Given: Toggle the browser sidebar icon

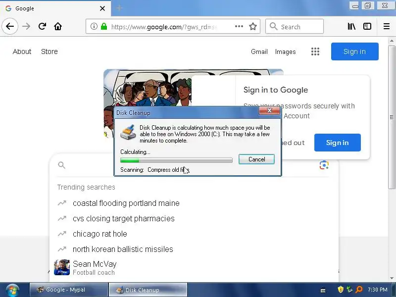Looking at the screenshot, I should coord(367,26).
